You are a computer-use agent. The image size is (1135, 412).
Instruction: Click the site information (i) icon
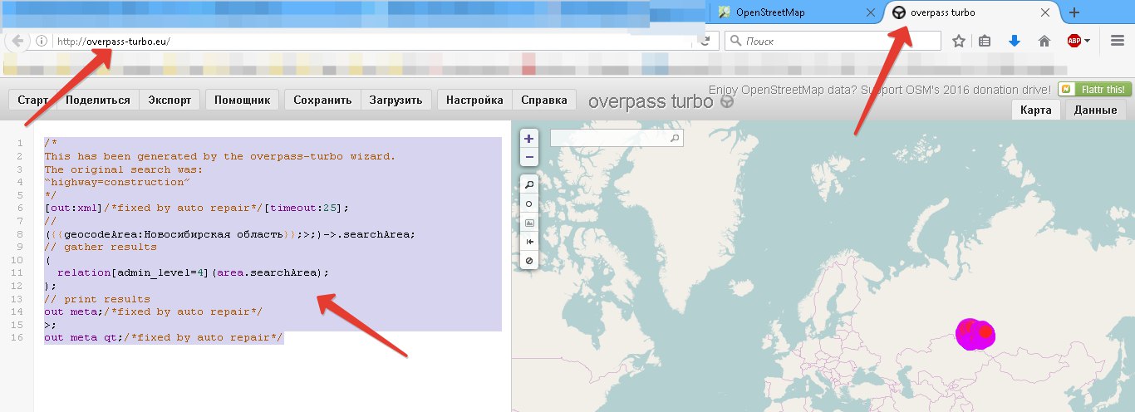coord(42,41)
